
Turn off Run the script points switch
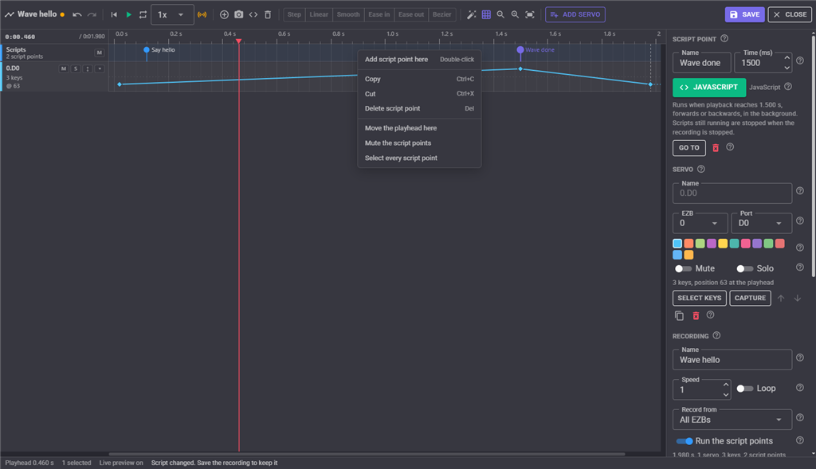685,441
